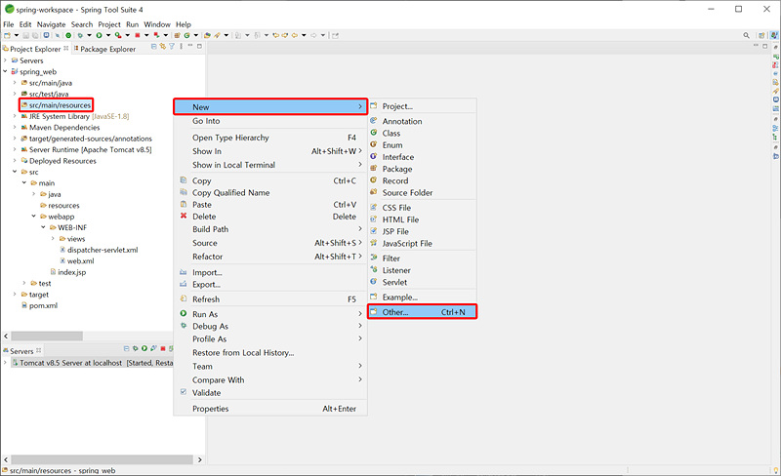Choose Other... in the New submenu
Viewport: 781px width, 476px height.
click(x=422, y=312)
